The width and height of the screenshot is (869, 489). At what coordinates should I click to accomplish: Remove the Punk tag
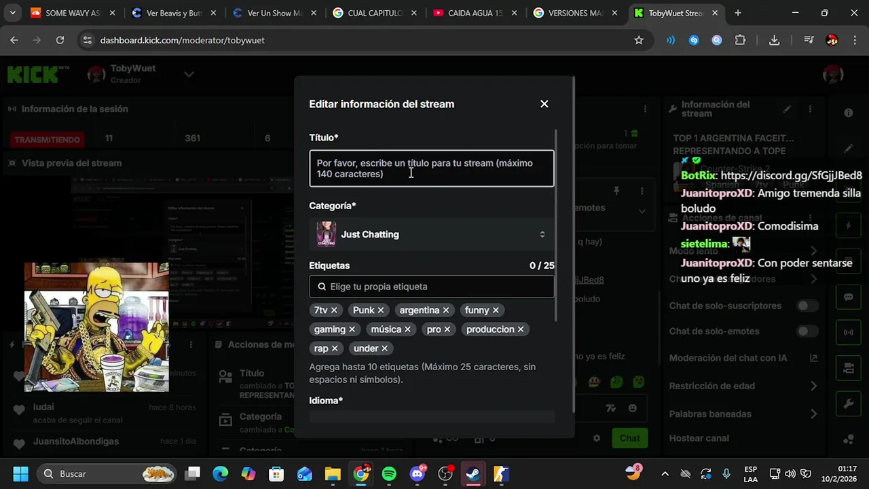381,310
